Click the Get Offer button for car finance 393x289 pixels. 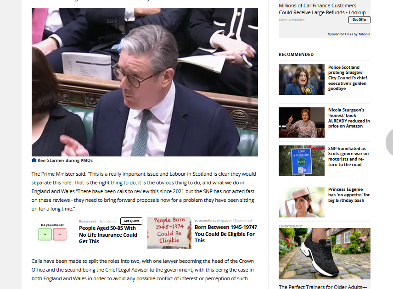point(359,20)
